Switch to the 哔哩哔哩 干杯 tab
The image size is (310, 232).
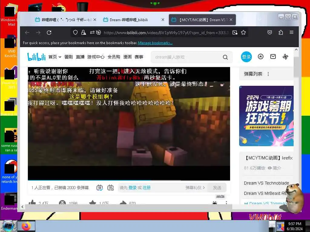[65, 20]
